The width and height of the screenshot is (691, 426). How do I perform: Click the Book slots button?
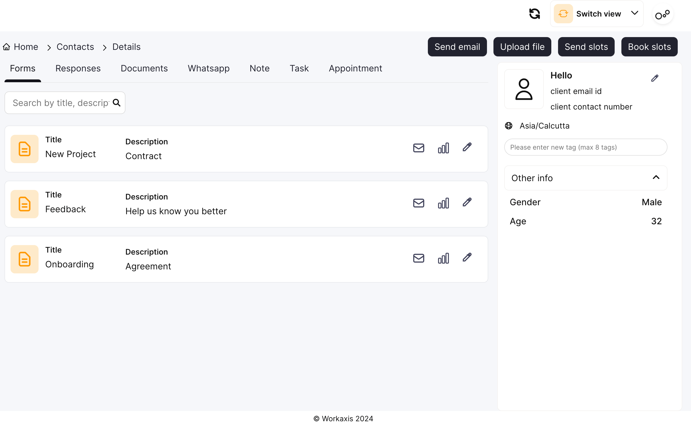point(649,47)
